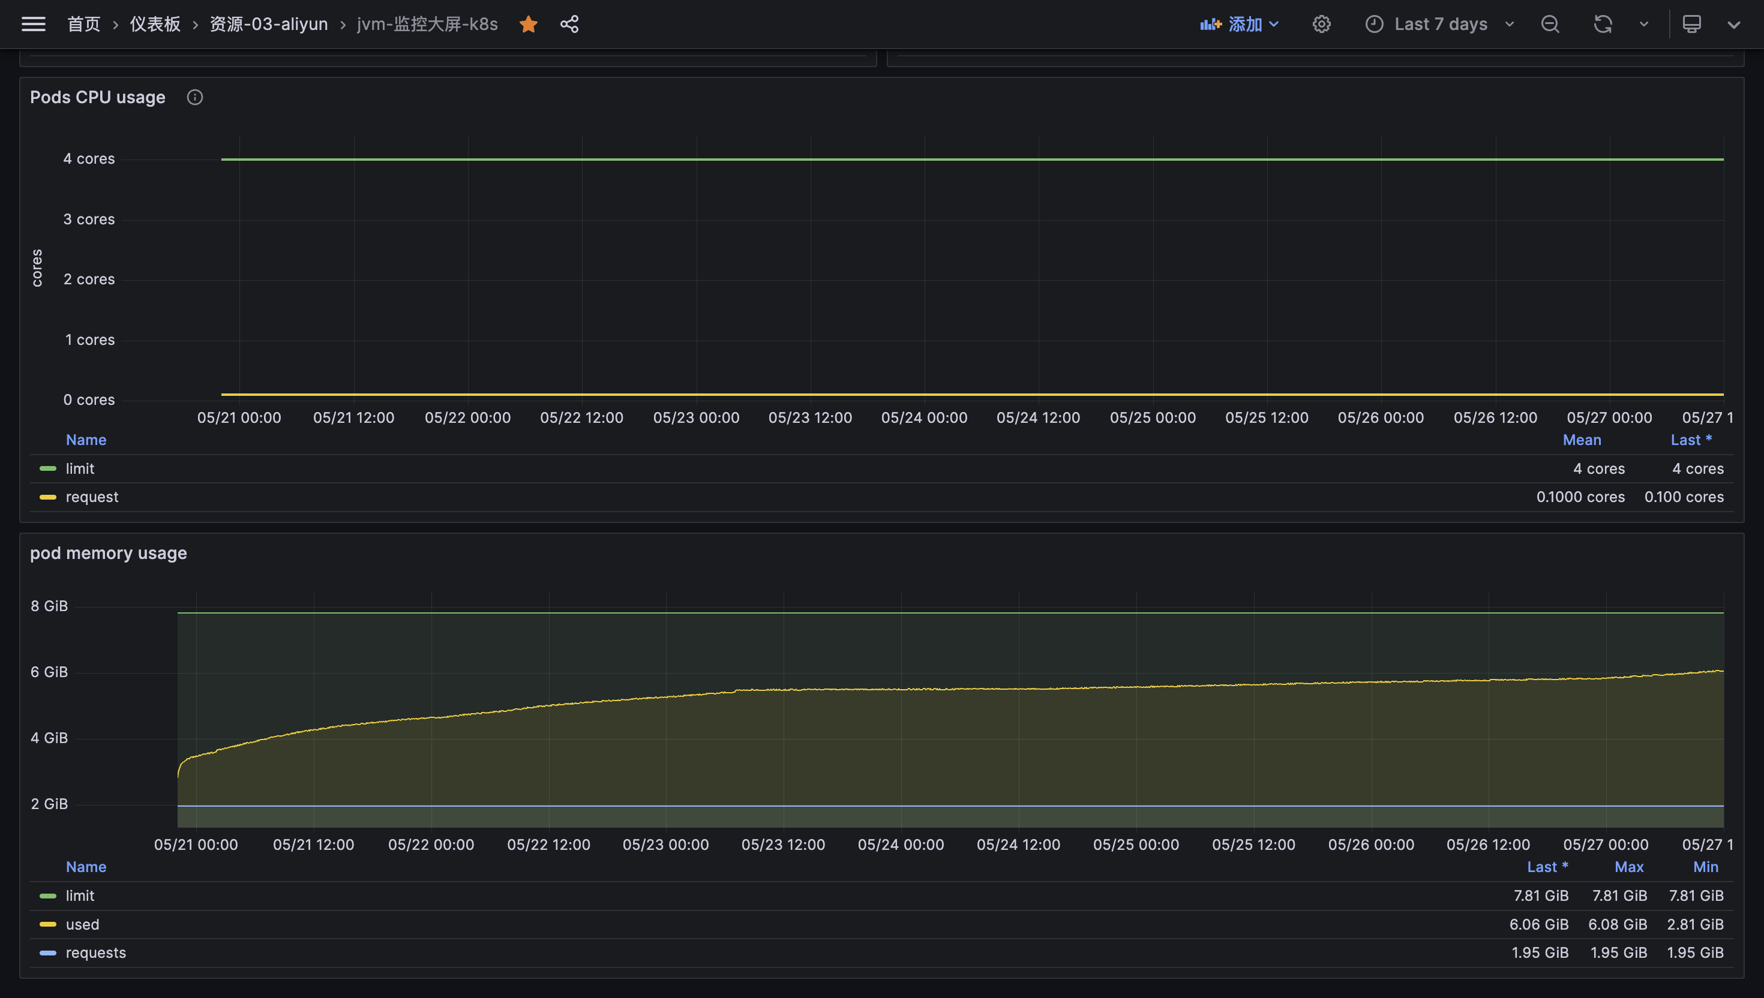Sort CPU legend by Mean column
Image resolution: width=1764 pixels, height=998 pixels.
[x=1581, y=440]
